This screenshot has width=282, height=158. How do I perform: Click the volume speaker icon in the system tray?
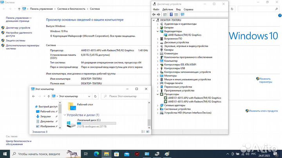coord(248,154)
